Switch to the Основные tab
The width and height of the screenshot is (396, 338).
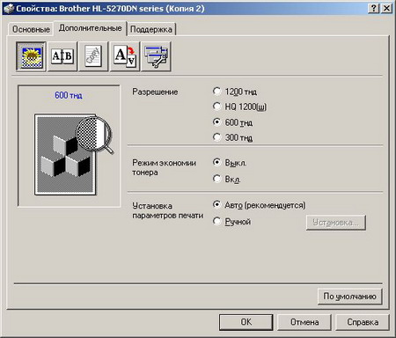click(31, 29)
